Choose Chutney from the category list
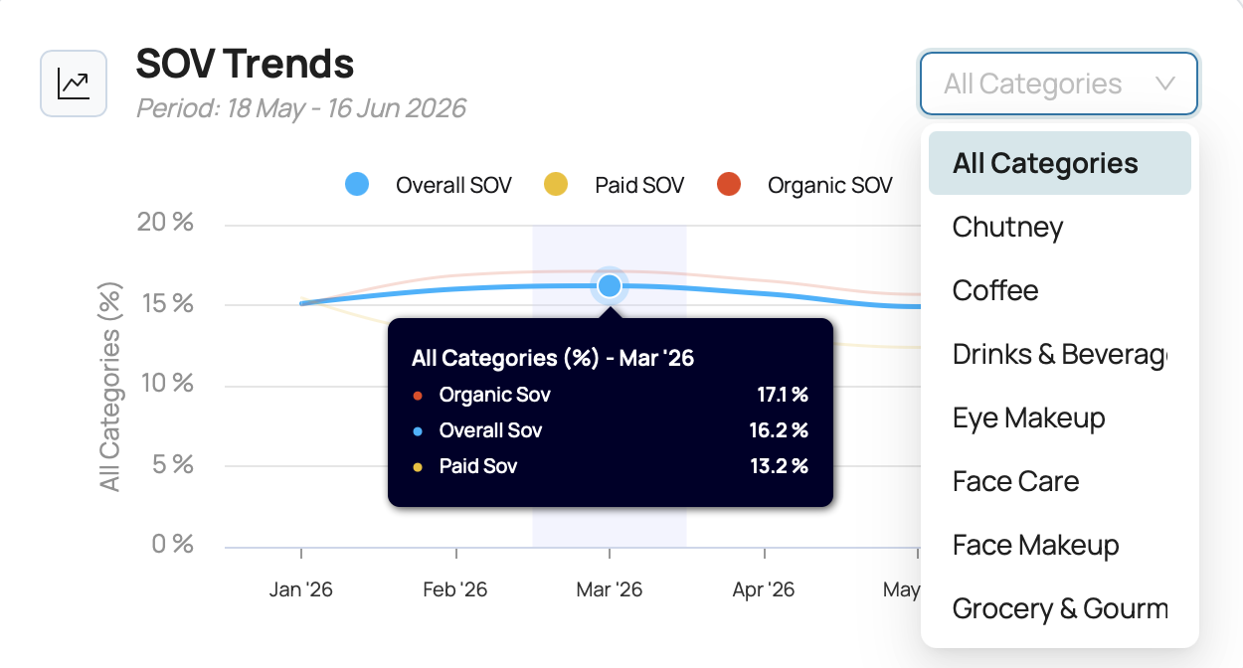The width and height of the screenshot is (1243, 668). [x=1059, y=227]
